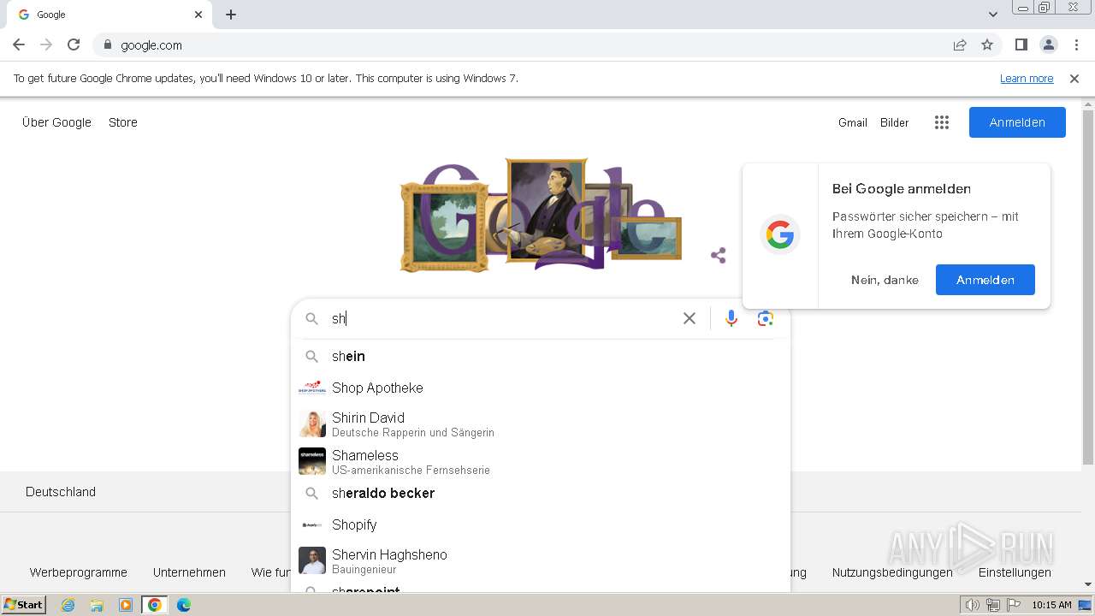Select the Shop Apotheke suggestion
Screen dimensions: 1095x616
541,388
